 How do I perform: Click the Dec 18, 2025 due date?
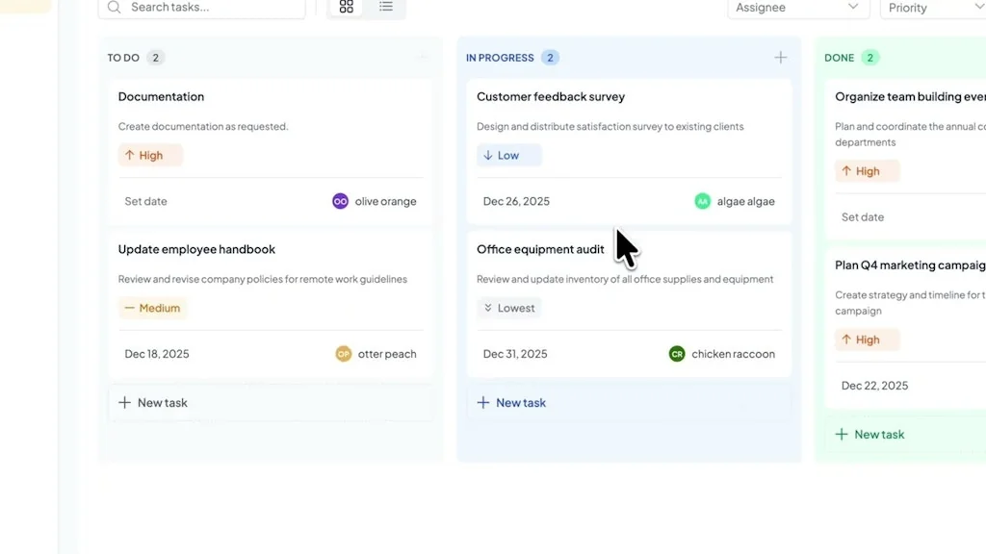coord(156,354)
